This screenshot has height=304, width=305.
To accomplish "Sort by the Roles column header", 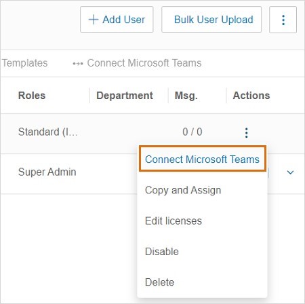I will [x=32, y=96].
